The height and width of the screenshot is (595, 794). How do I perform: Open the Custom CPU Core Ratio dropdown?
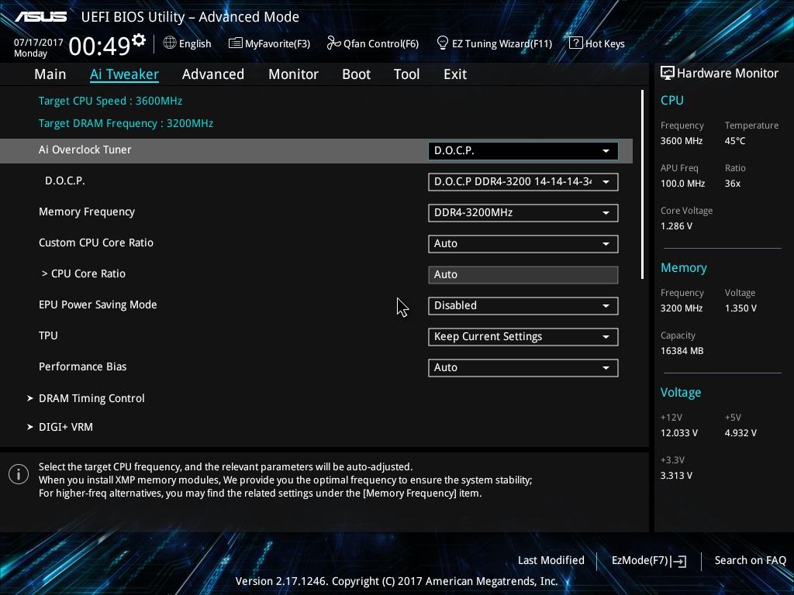coord(523,243)
